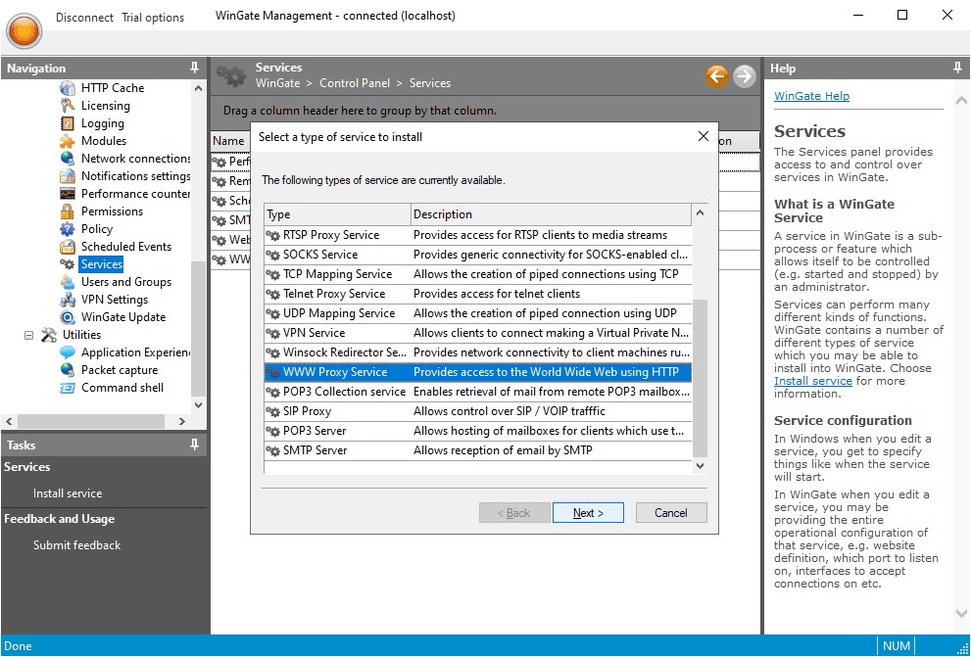
Task: Toggle the Help panel pin
Action: pos(957,69)
